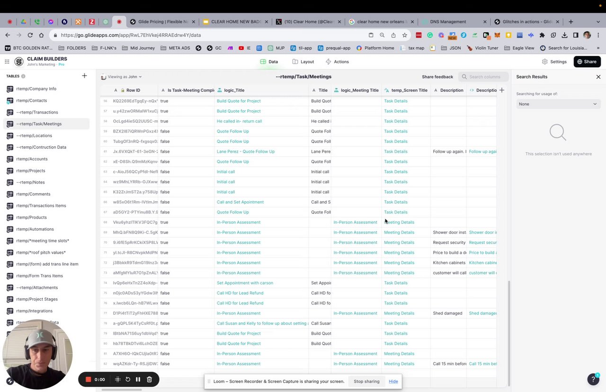The image size is (606, 392).
Task: Open the rtemp/Project Stages table
Action: point(46,299)
